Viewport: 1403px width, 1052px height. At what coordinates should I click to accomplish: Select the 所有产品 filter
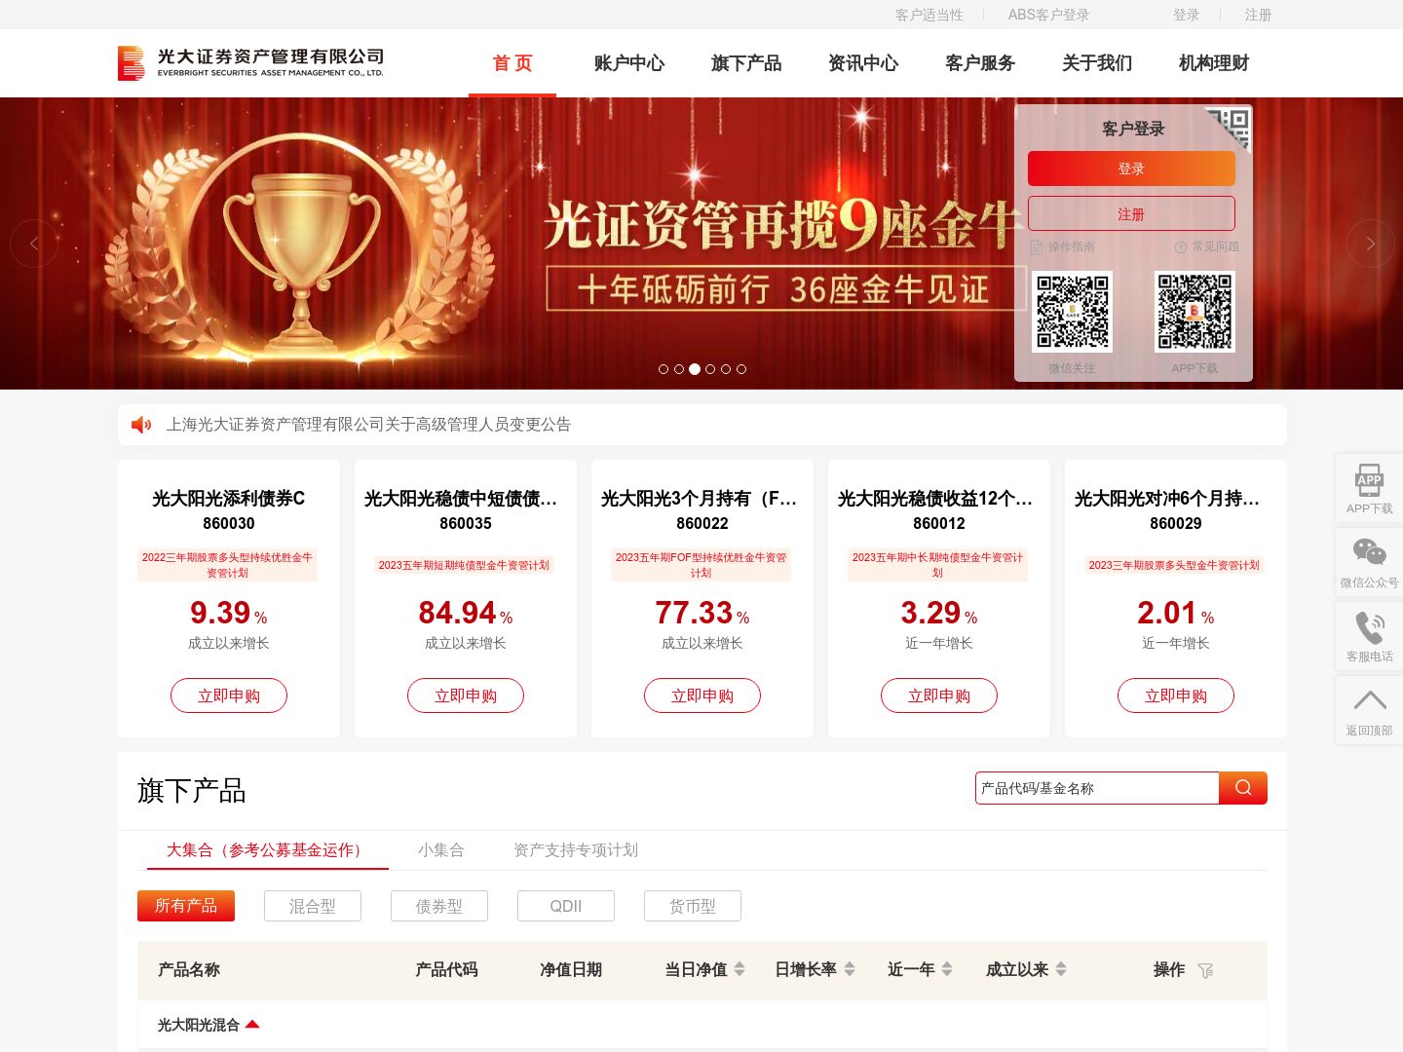[x=186, y=906]
